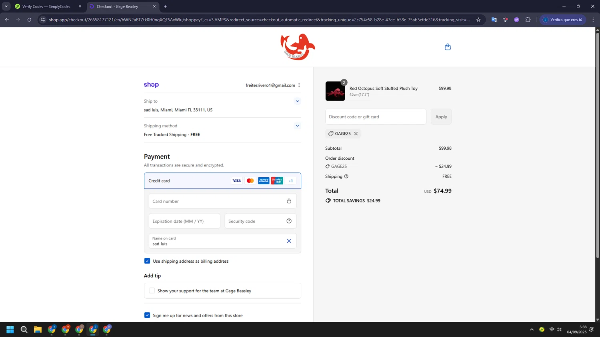
Task: Open File Explorer from taskbar
Action: pyautogui.click(x=38, y=329)
